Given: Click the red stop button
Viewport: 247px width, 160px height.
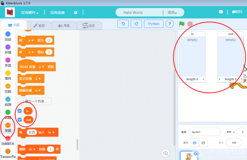Looking at the screenshot, I should (190, 24).
